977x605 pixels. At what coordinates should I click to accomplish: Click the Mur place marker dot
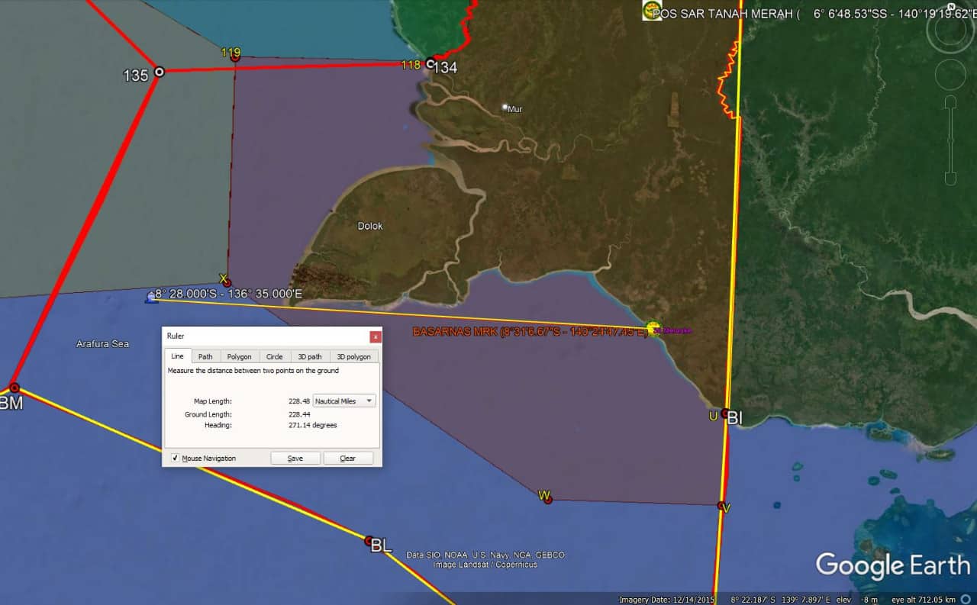[505, 108]
